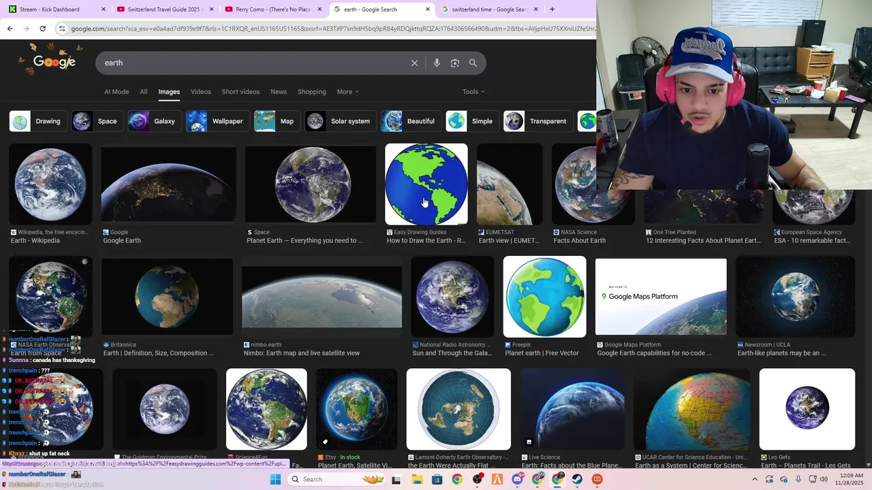The height and width of the screenshot is (490, 872).
Task: Clear the search box with the X icon
Action: tap(414, 63)
